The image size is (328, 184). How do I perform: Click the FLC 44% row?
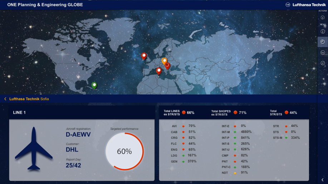click(183, 144)
